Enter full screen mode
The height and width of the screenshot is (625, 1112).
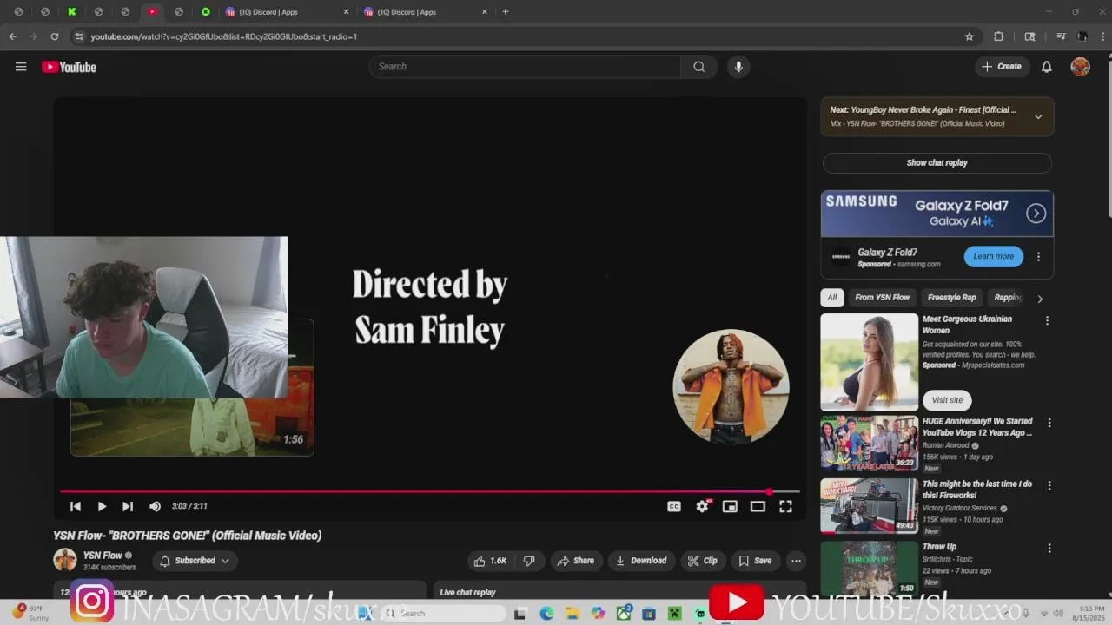[785, 506]
